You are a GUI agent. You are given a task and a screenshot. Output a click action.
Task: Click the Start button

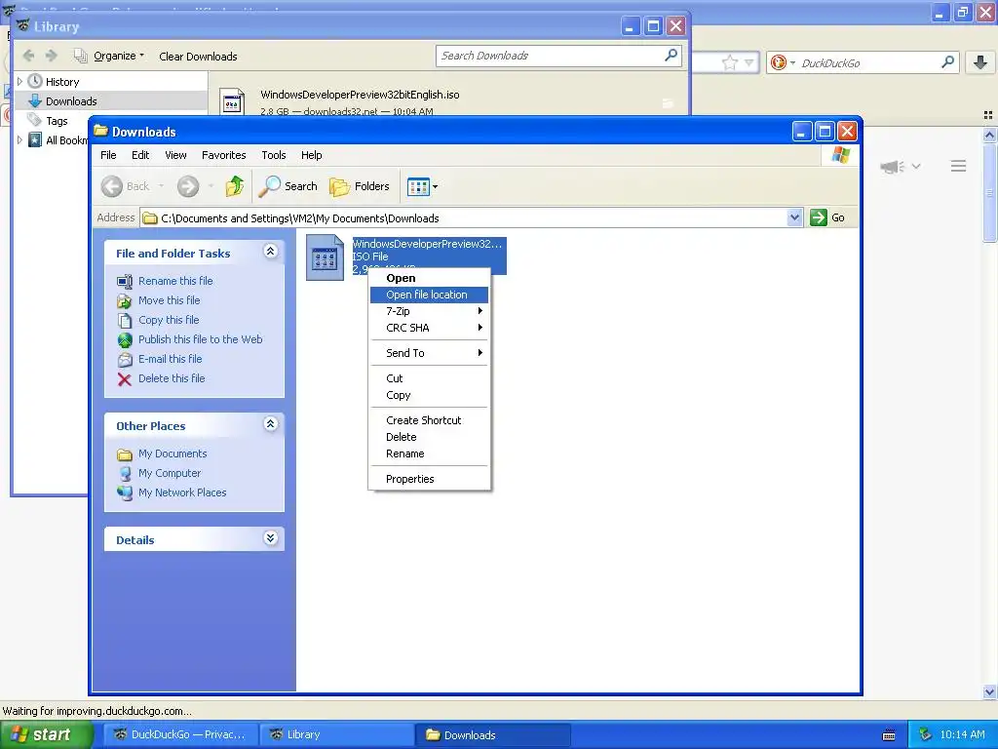coord(45,734)
